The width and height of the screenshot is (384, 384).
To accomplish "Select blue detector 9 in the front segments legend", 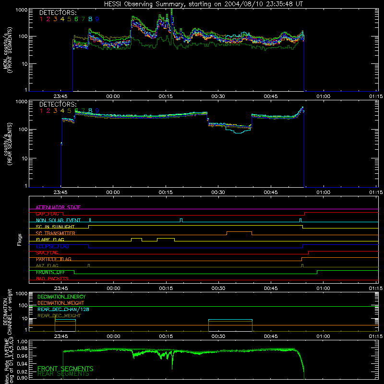I will tap(97, 19).
